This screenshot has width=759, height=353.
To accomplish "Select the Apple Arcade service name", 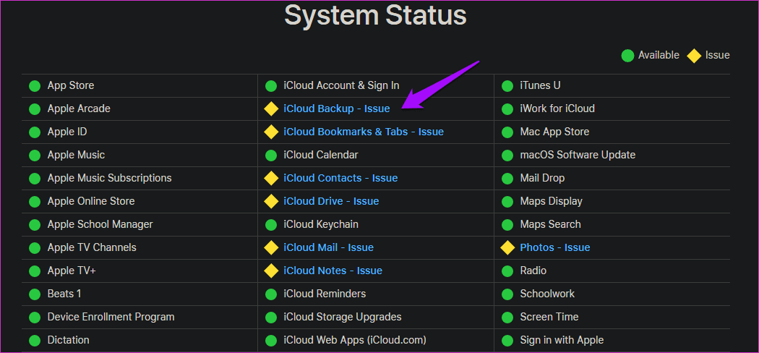I will pyautogui.click(x=79, y=109).
